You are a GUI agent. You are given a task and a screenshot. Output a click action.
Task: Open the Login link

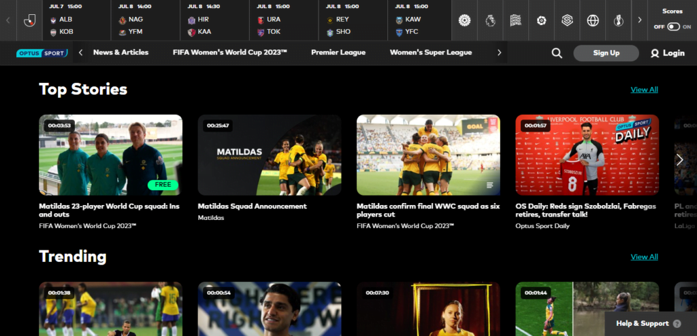pos(668,53)
